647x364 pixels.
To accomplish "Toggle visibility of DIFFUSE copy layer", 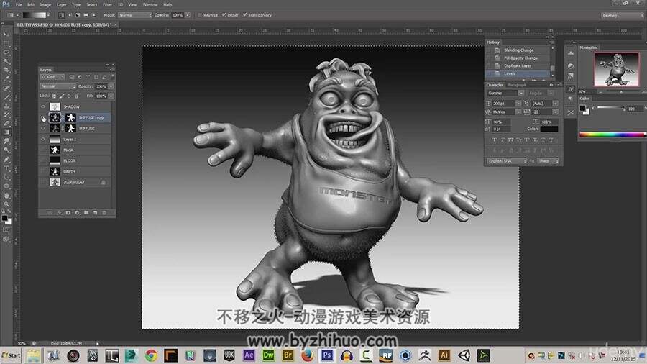I will [x=43, y=118].
